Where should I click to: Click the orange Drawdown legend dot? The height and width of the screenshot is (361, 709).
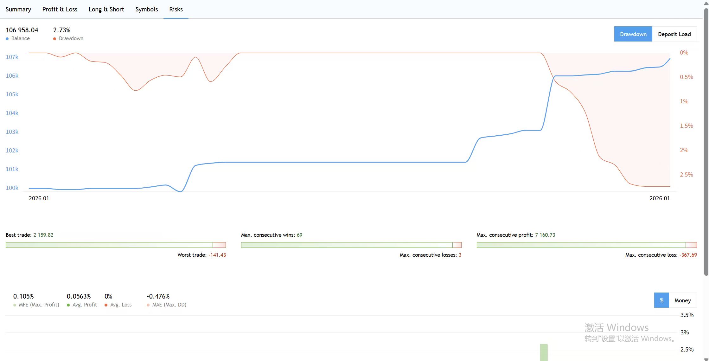point(55,39)
